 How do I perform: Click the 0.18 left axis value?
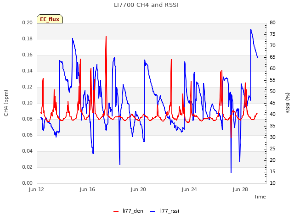tap(28, 38)
